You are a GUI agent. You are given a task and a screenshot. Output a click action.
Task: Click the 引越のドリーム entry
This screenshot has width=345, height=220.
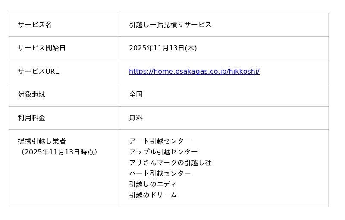(153, 195)
